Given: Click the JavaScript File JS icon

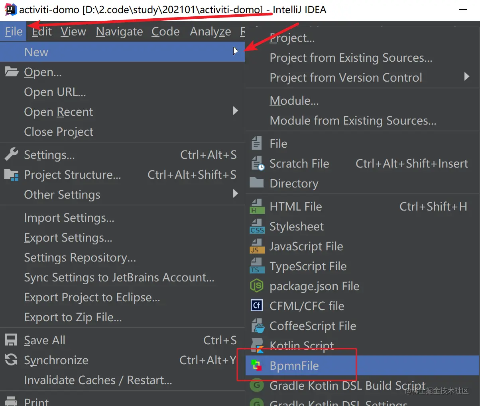Looking at the screenshot, I should point(257,246).
